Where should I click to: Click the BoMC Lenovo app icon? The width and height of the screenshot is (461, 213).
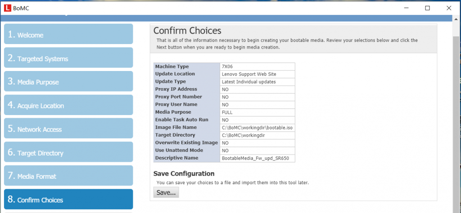click(7, 8)
